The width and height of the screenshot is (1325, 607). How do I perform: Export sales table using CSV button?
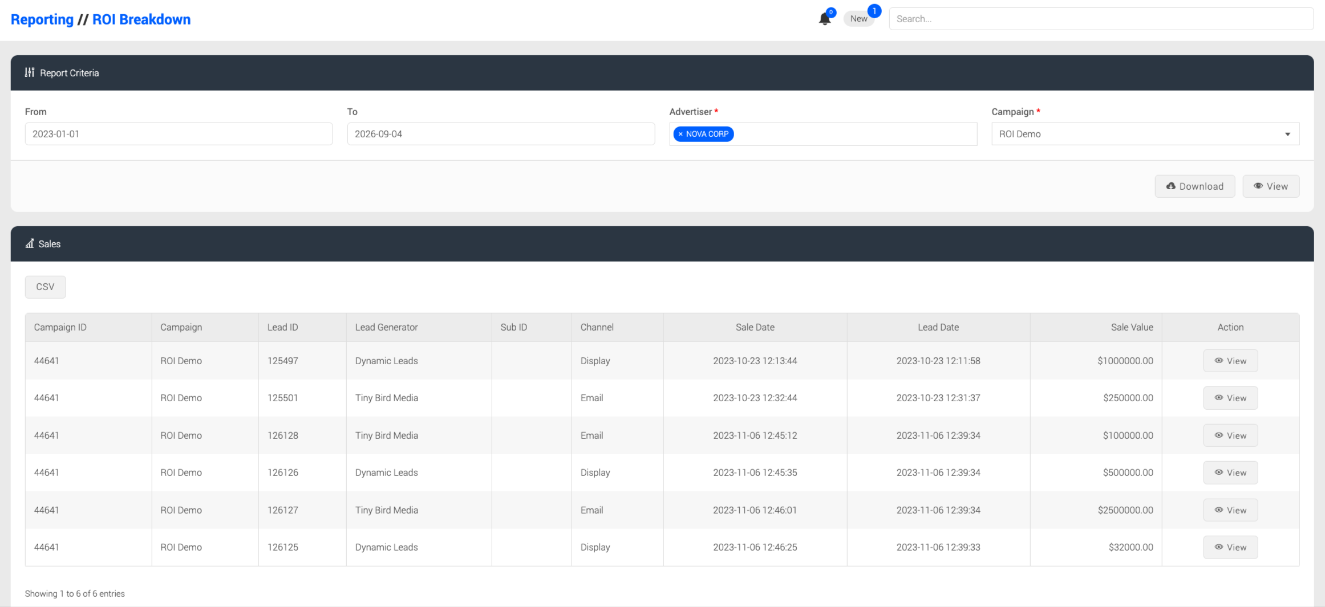tap(46, 287)
